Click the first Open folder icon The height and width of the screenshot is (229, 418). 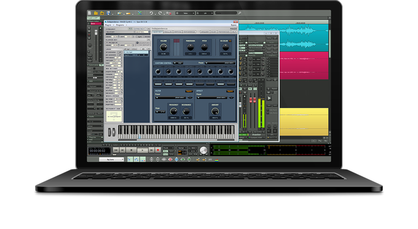pyautogui.click(x=96, y=13)
